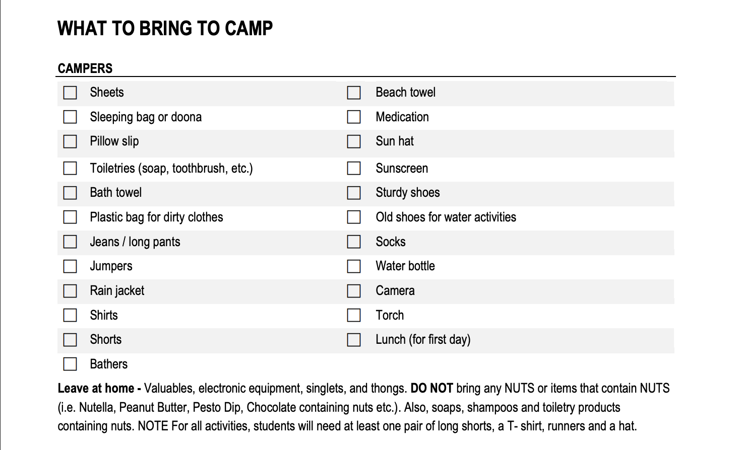Tick the Lunch (for first day) checkbox
Viewport: 741px width, 450px height.
(x=354, y=340)
